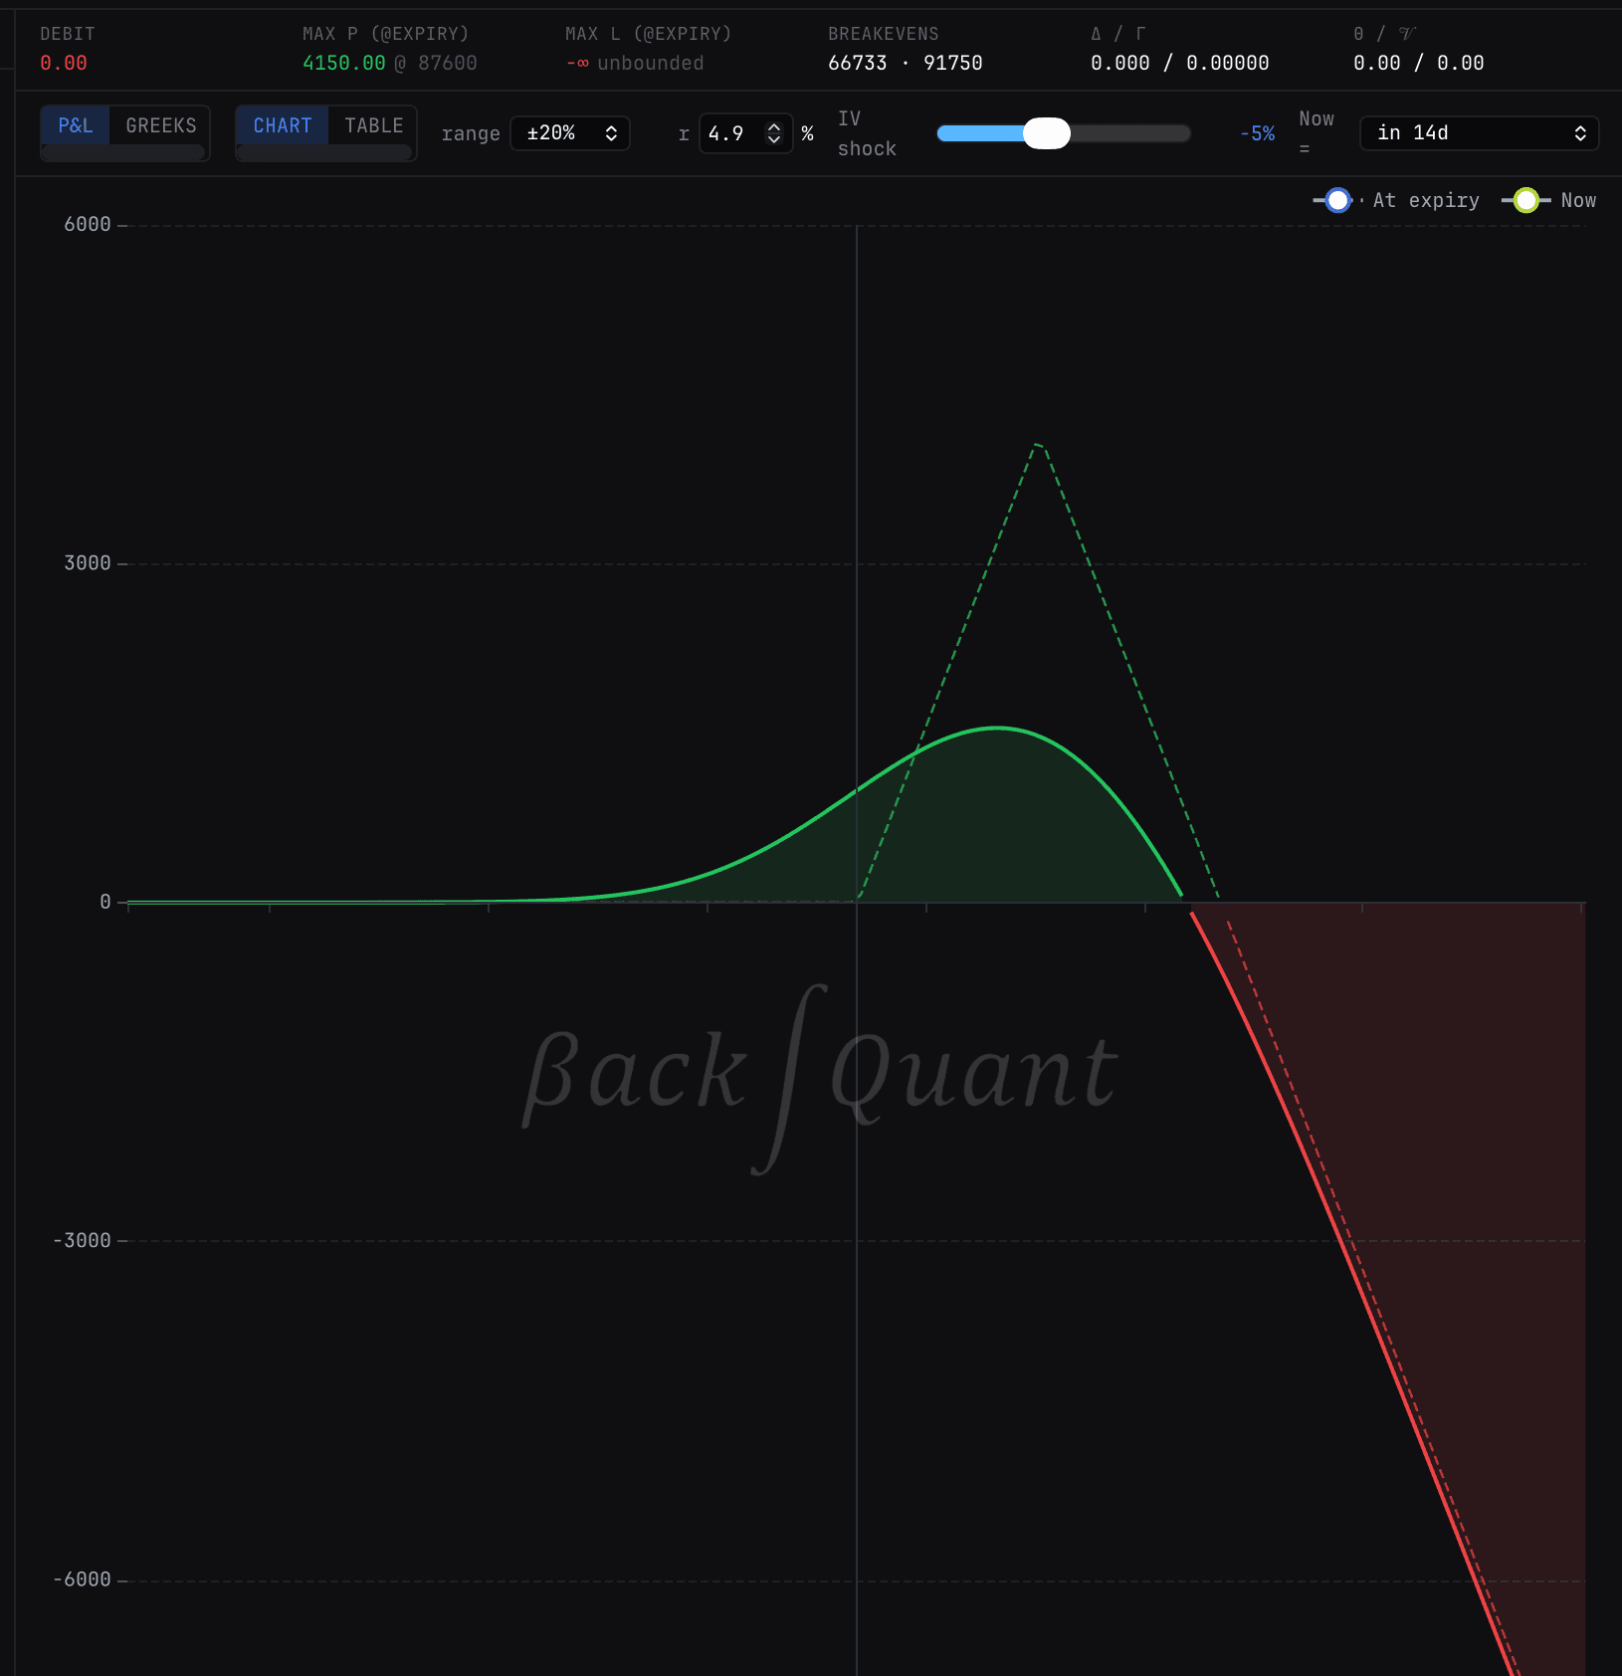Switch to the TABLE view
This screenshot has width=1622, height=1676.
(x=374, y=125)
